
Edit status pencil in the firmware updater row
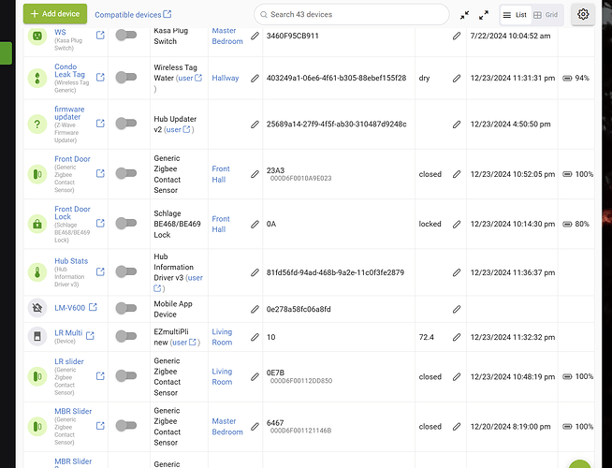[x=457, y=124]
